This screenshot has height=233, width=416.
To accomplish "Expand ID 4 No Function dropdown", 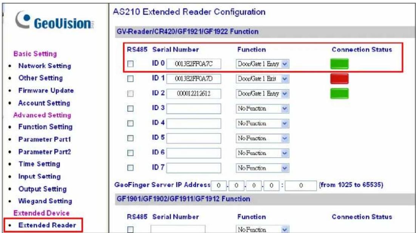I will click(262, 123).
